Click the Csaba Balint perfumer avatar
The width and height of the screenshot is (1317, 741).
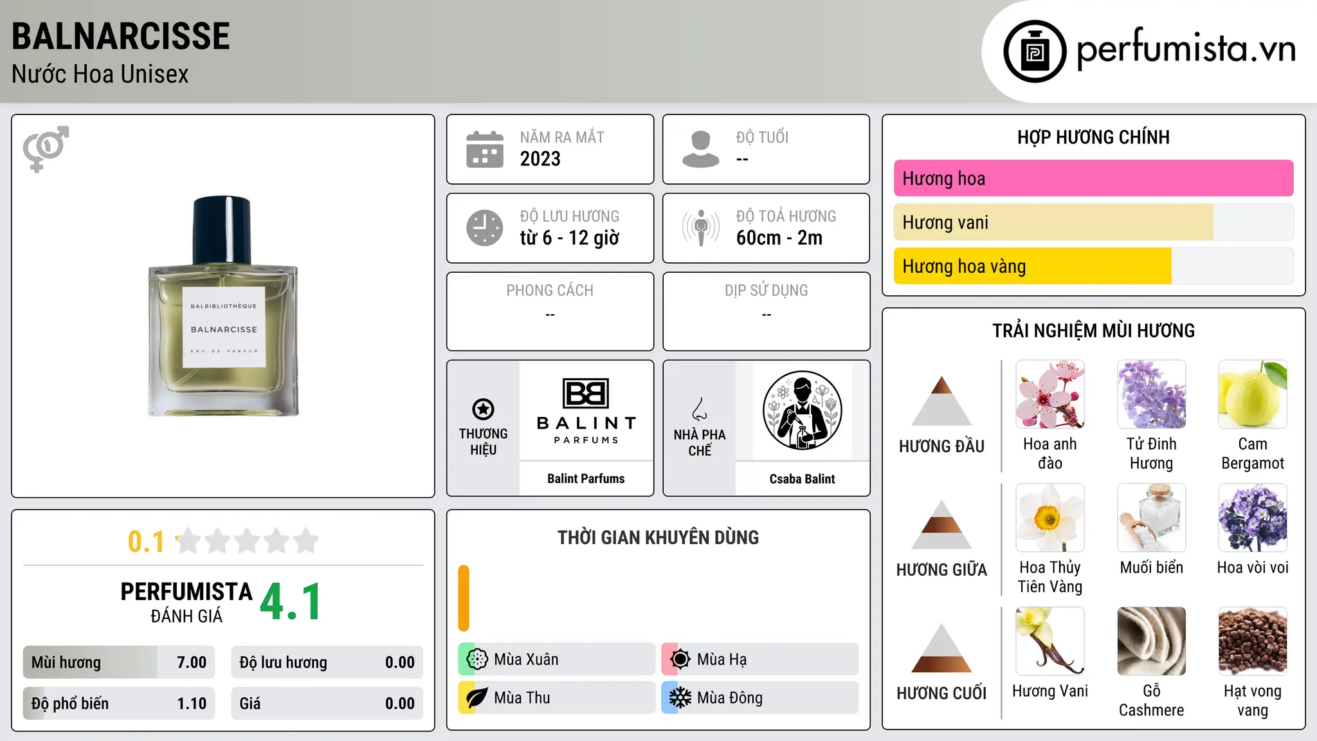(802, 410)
